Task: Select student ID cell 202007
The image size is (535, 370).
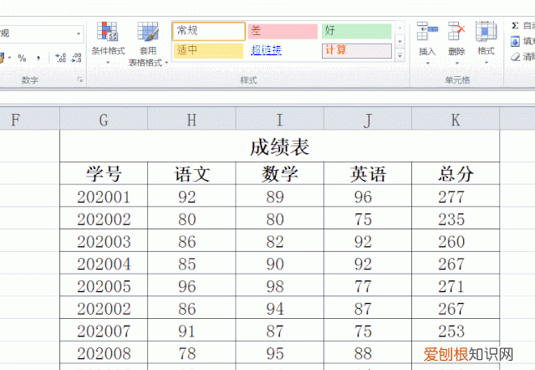Action: point(104,330)
